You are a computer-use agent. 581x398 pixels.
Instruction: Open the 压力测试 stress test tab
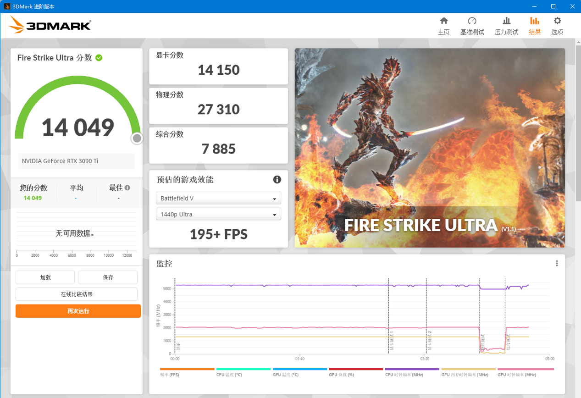point(506,26)
